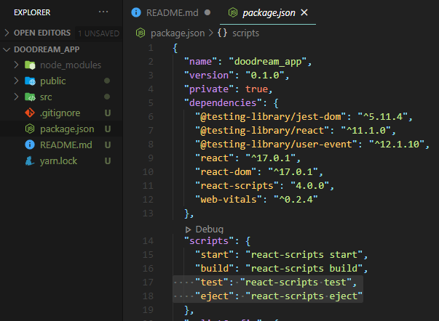The width and height of the screenshot is (439, 321).
Task: Click the true value of private
Action: tap(257, 89)
